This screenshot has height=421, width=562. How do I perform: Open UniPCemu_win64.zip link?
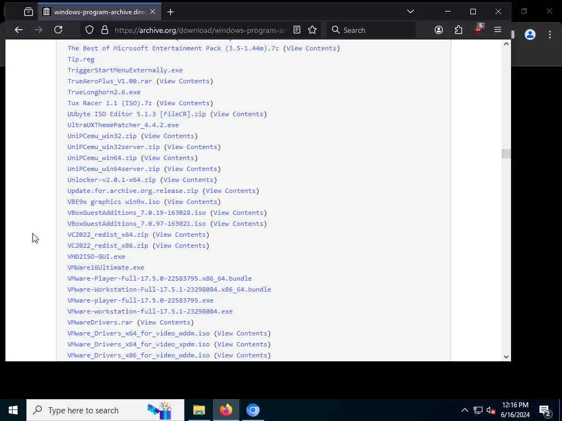pyautogui.click(x=102, y=158)
